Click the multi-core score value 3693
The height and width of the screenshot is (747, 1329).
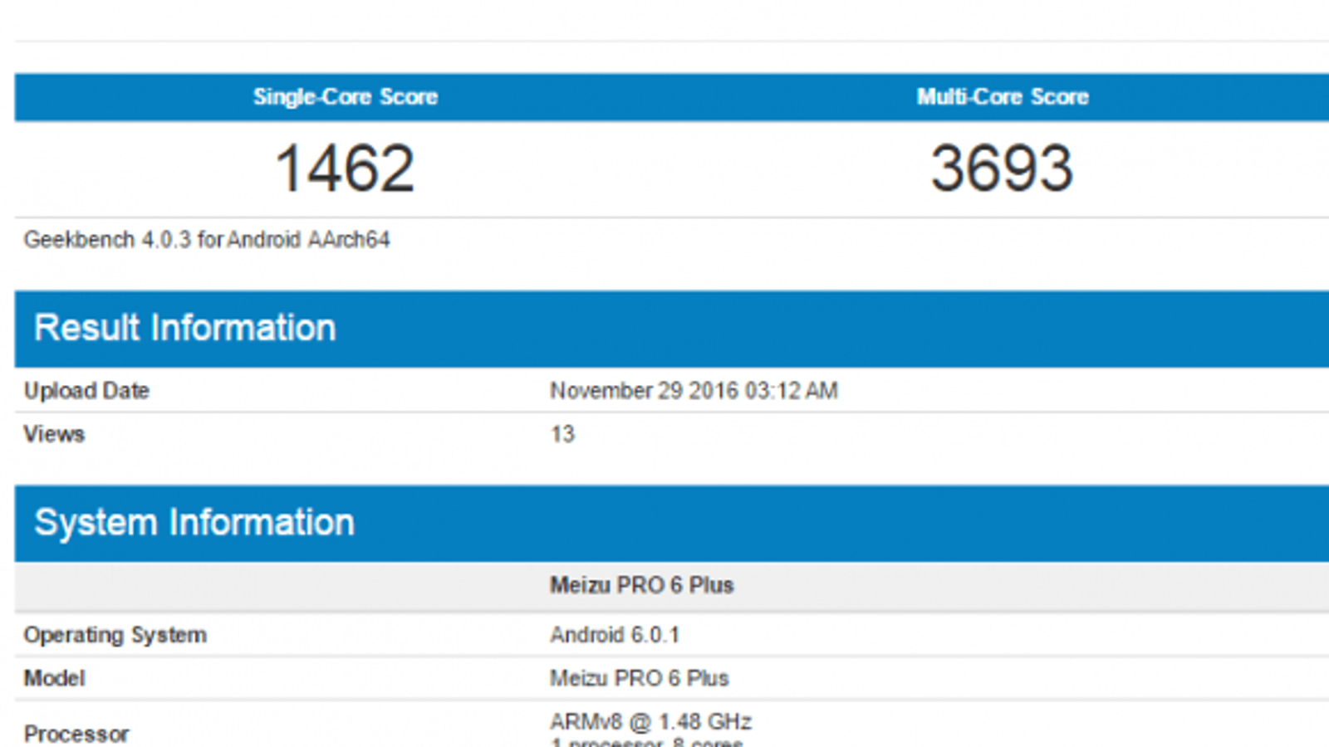coord(1003,168)
